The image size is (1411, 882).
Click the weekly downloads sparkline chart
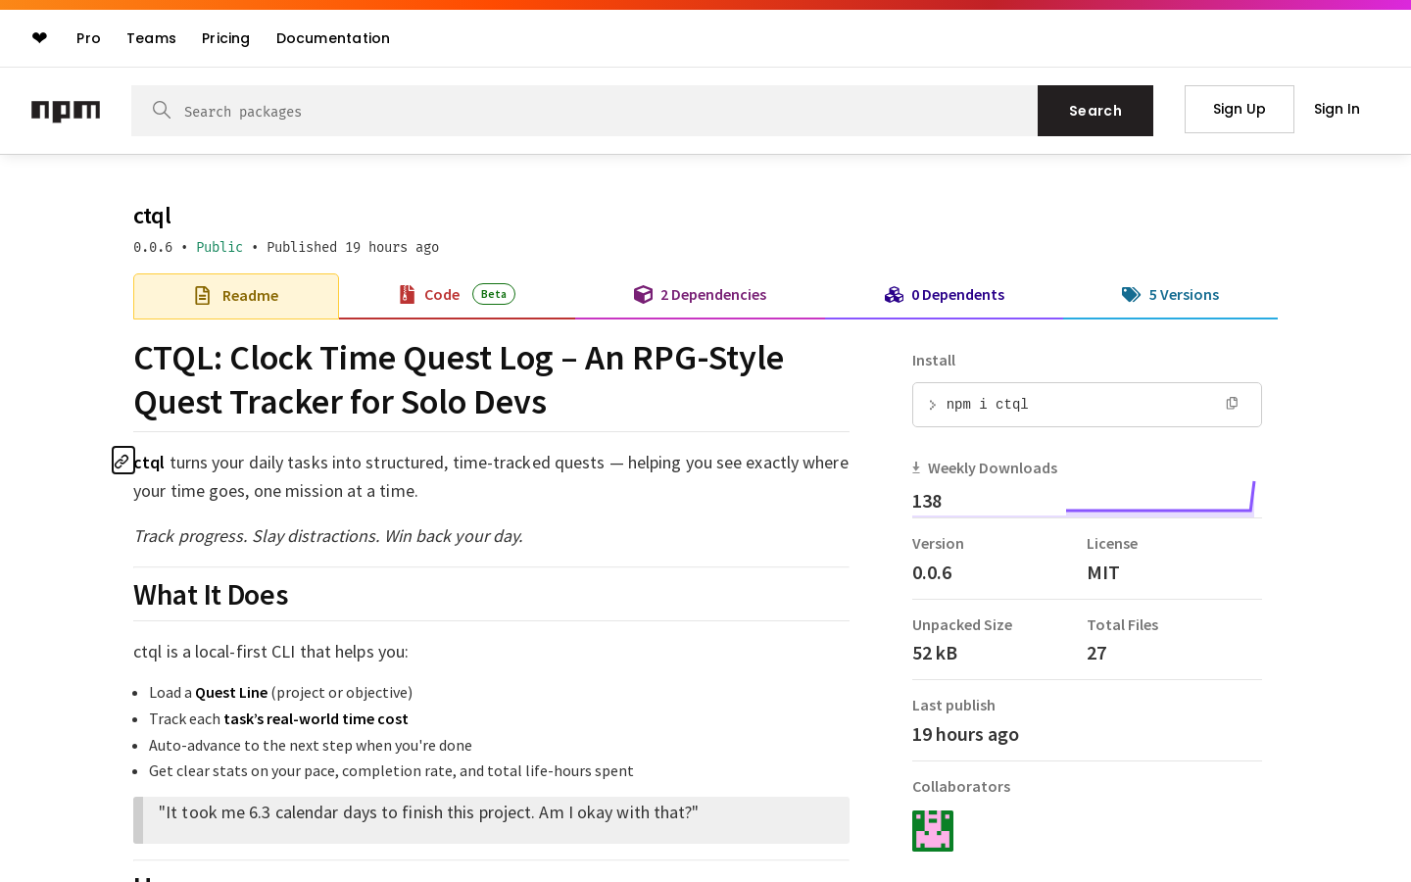[x=1160, y=498]
